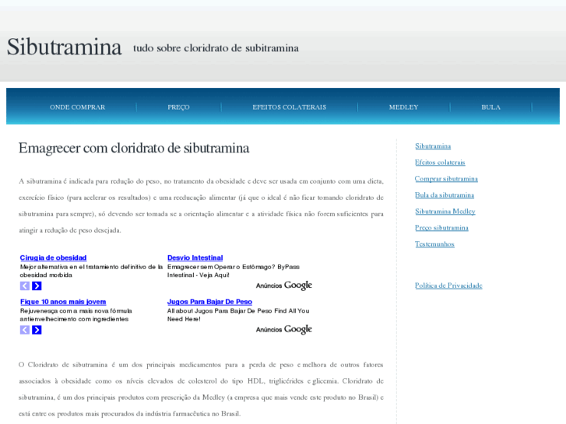Open the Política de Privacidade link
Viewport: 566px width, 424px height.
click(448, 286)
